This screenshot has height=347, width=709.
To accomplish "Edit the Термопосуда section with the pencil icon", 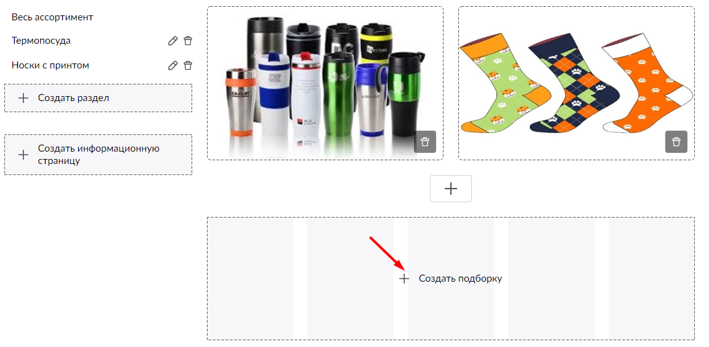I will click(x=172, y=41).
